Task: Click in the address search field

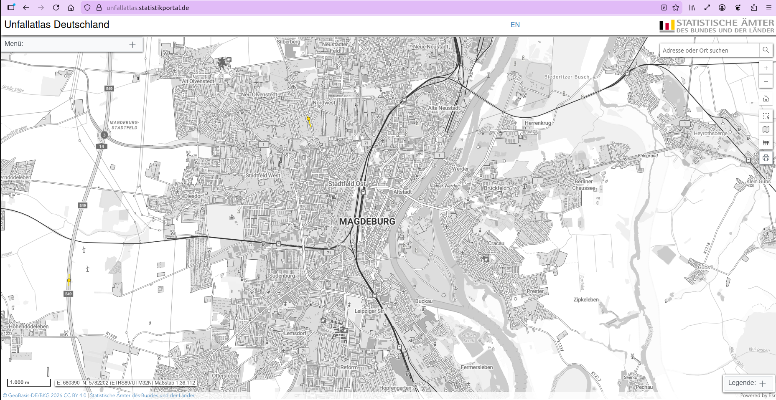Action: [x=710, y=50]
